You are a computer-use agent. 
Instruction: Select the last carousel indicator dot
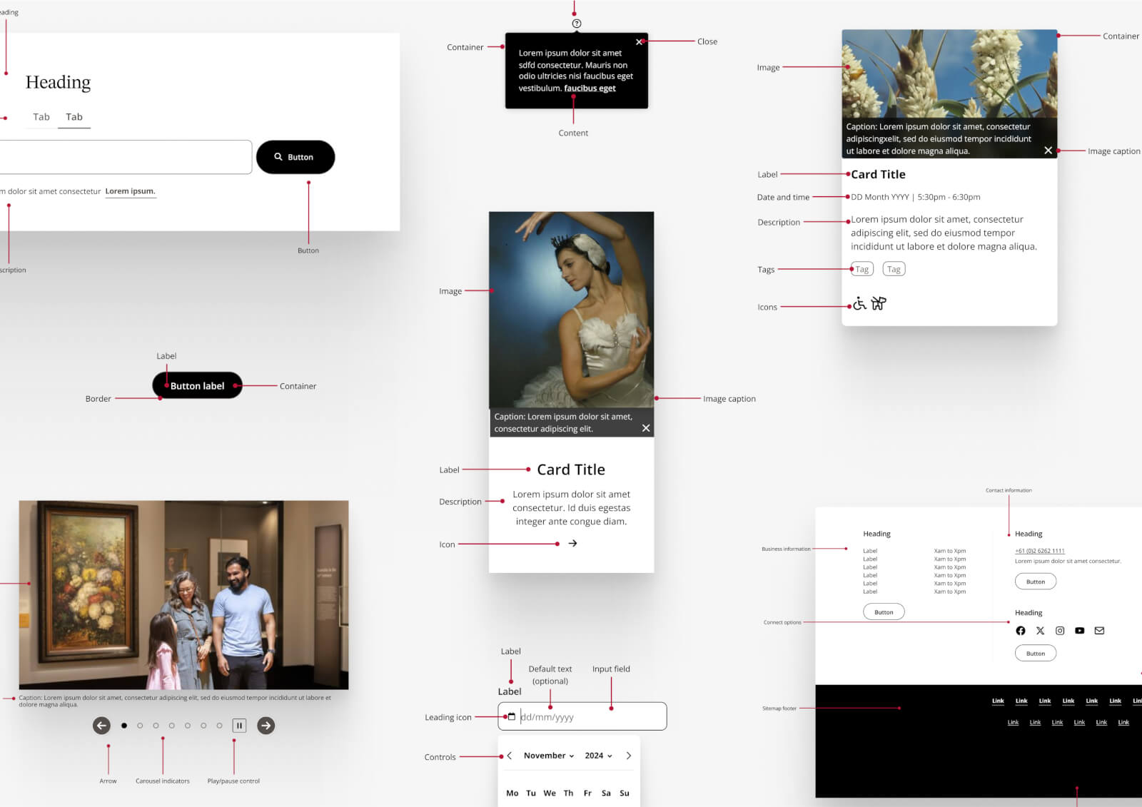219,726
